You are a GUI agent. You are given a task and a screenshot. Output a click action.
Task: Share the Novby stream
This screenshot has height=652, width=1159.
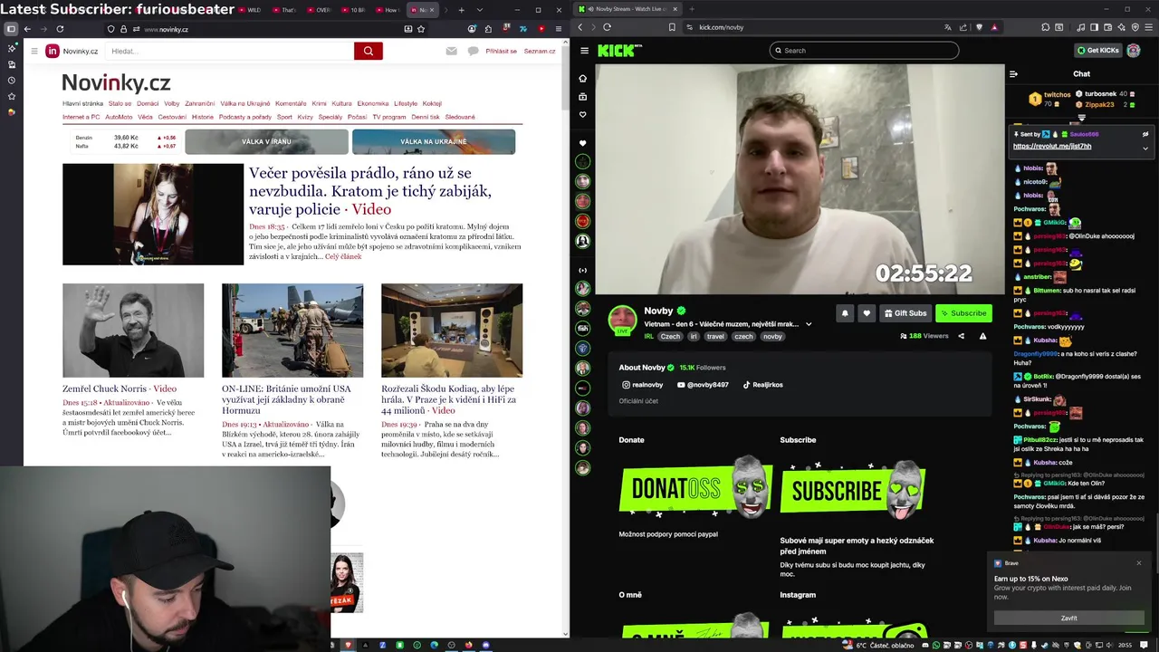[961, 336]
